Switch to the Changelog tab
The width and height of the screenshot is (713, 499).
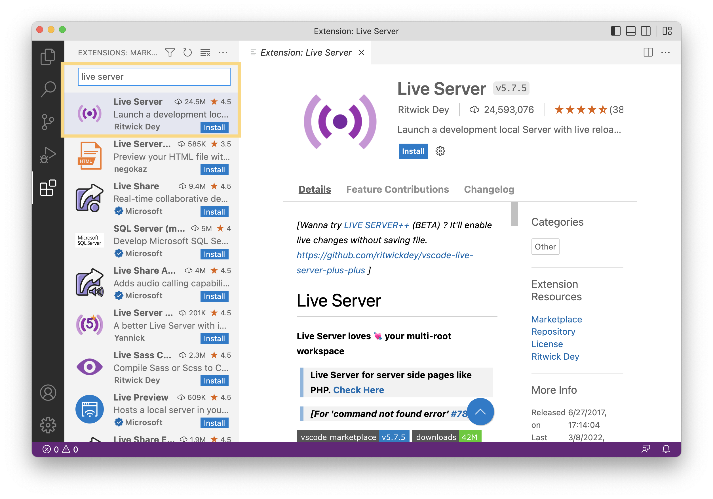pyautogui.click(x=489, y=189)
